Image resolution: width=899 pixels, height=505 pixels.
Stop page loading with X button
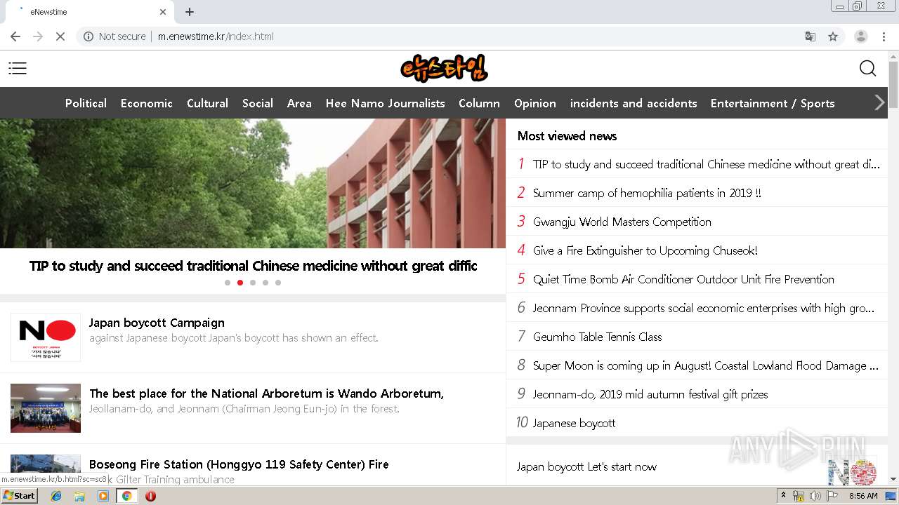pyautogui.click(x=60, y=36)
